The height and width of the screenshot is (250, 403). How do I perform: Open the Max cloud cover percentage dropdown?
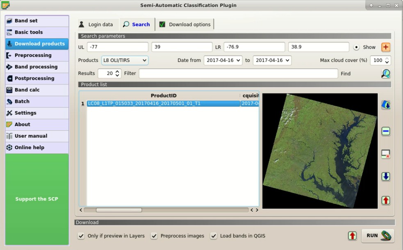pyautogui.click(x=380, y=60)
